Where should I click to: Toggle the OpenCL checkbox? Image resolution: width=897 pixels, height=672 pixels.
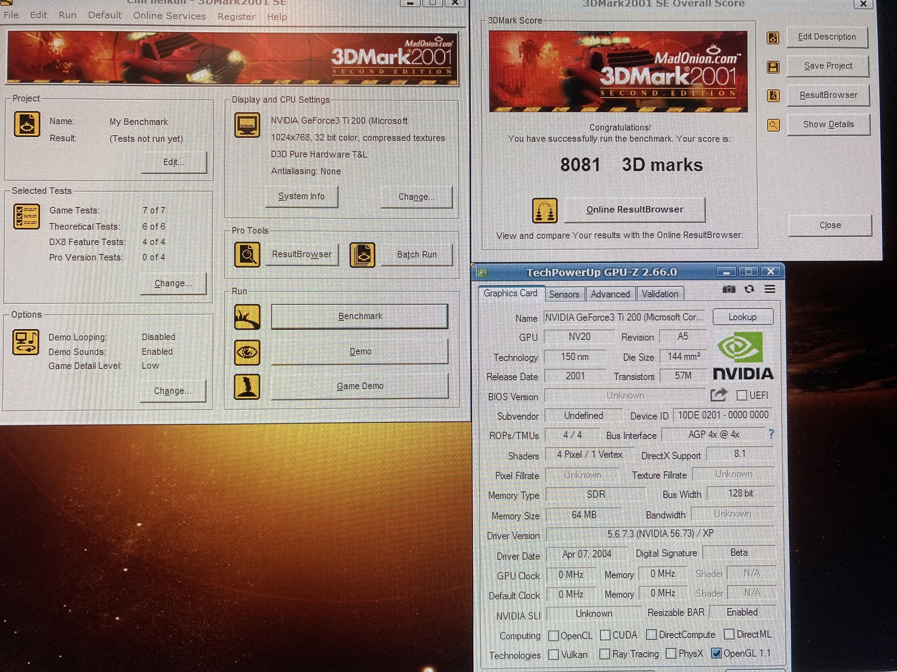point(554,636)
